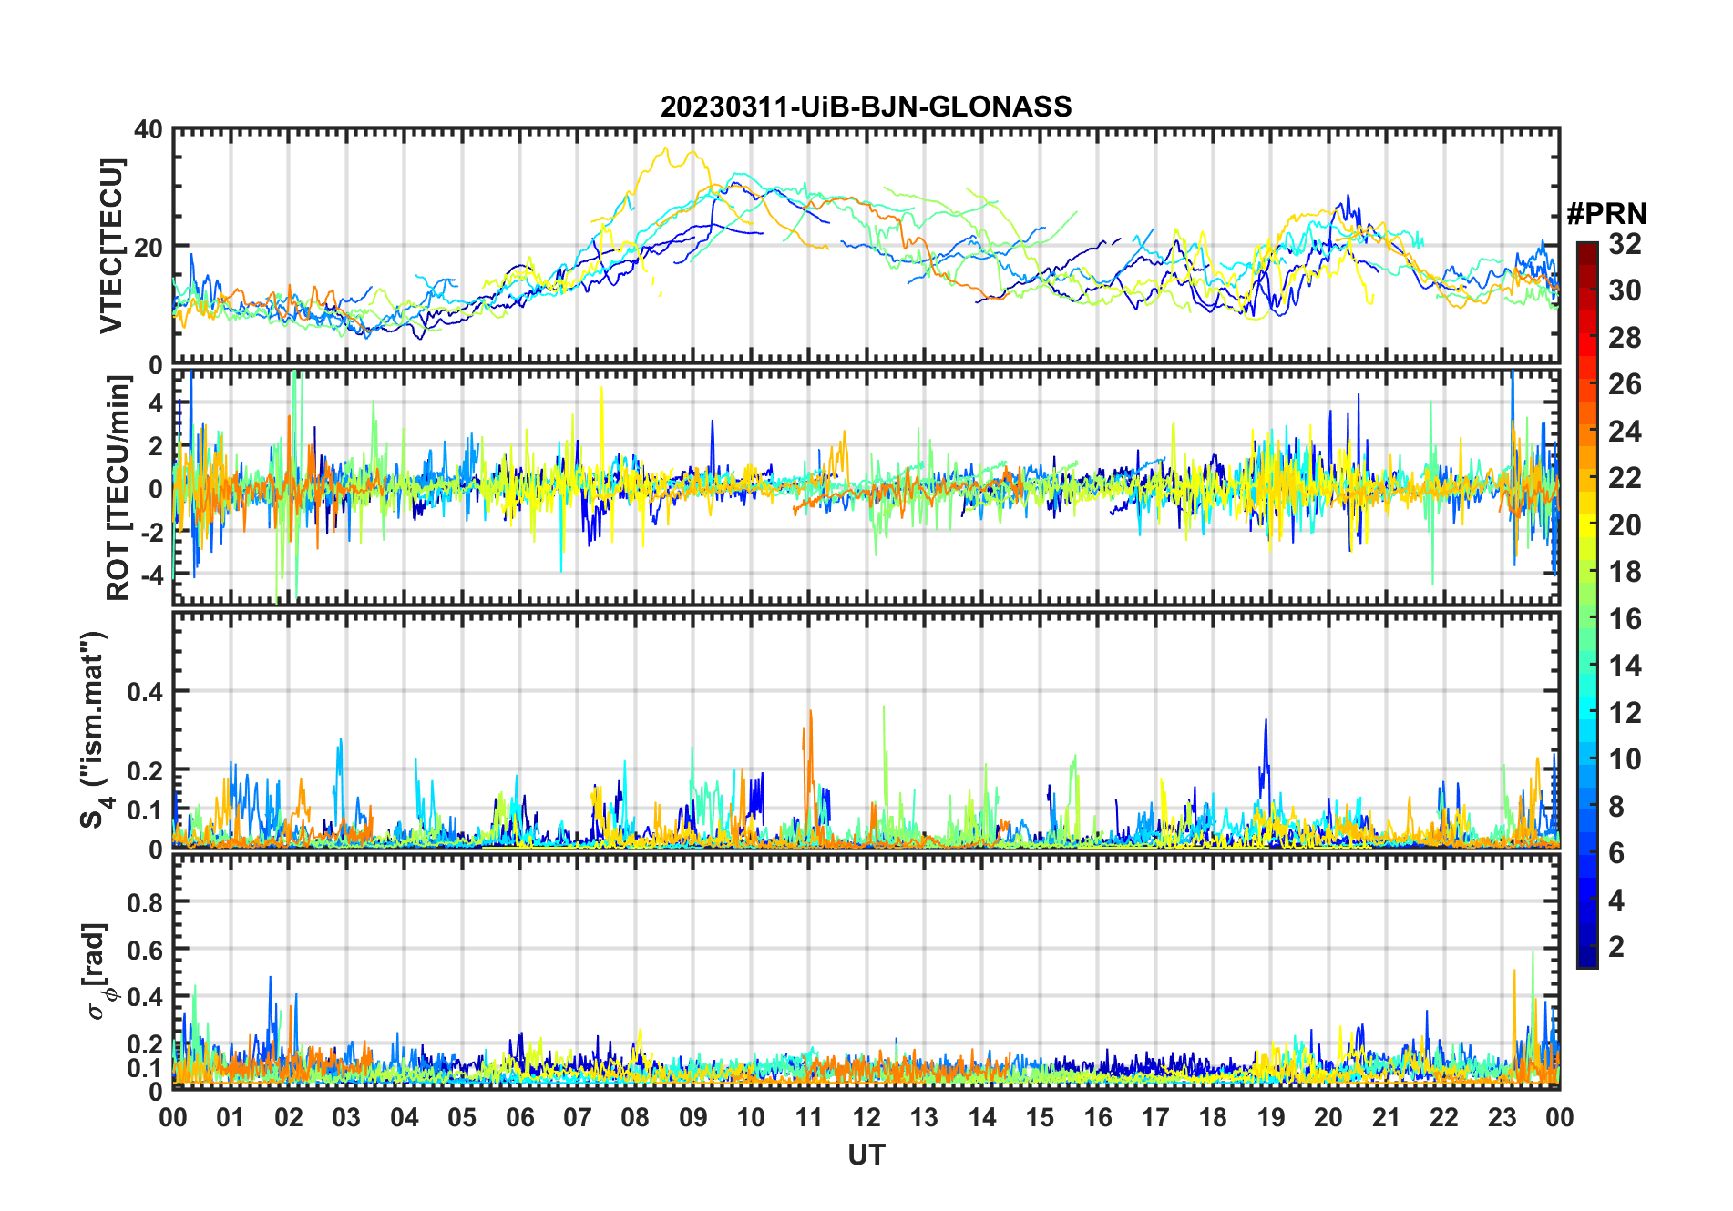Click colorbar tick label "30"
This screenshot has height=1211, width=1733.
(x=1625, y=290)
